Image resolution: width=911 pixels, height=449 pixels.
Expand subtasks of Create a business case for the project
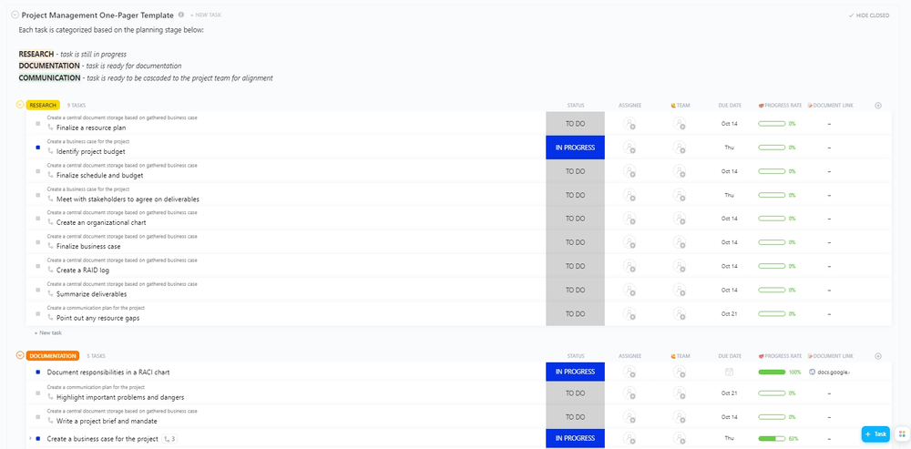pyautogui.click(x=30, y=439)
